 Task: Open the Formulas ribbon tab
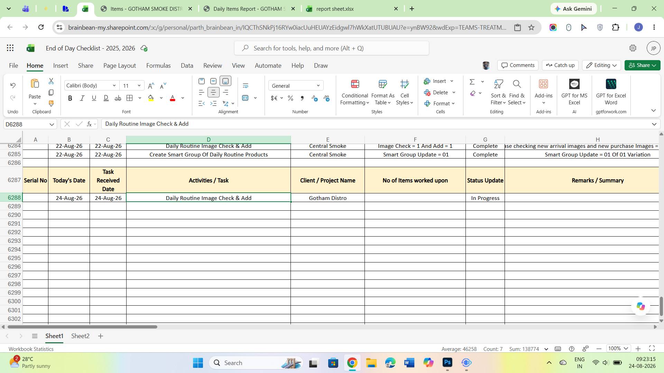tap(158, 66)
